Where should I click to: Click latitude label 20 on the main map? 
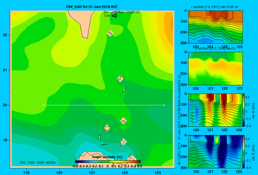click(5, 105)
